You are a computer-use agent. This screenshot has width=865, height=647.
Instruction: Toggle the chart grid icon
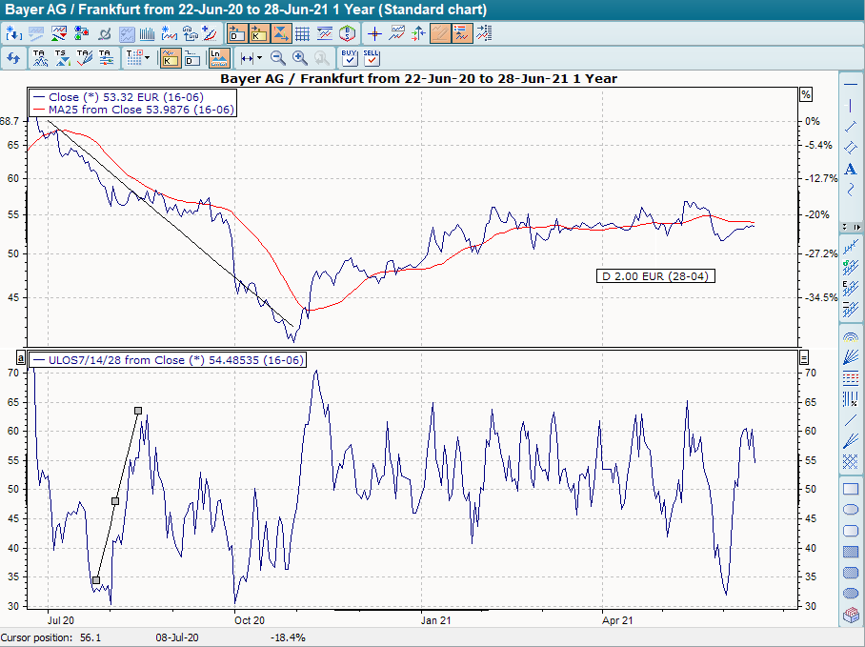pos(303,32)
